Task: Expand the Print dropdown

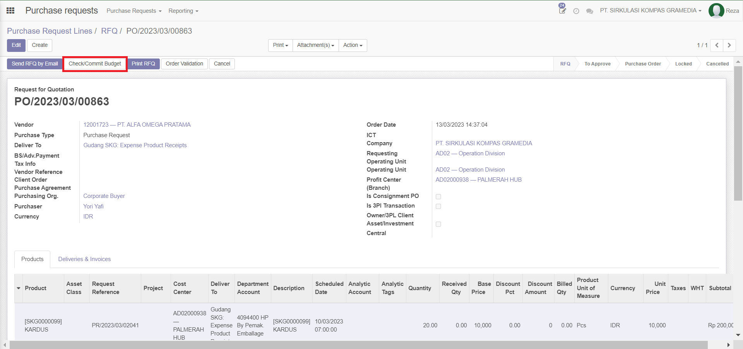Action: [281, 45]
